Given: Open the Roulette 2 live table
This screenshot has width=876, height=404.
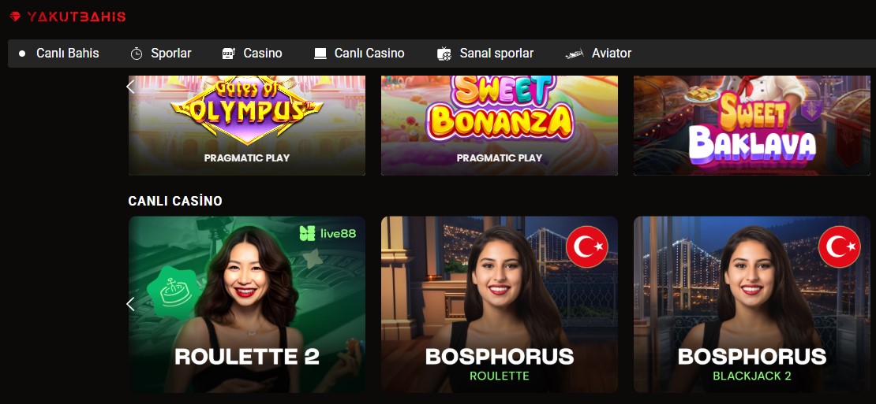Looking at the screenshot, I should (247, 304).
